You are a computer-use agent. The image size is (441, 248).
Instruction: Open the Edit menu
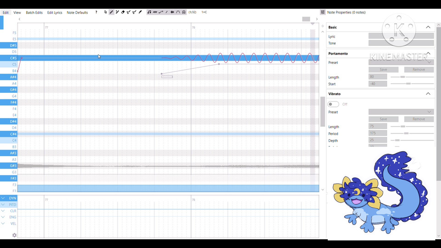click(6, 12)
